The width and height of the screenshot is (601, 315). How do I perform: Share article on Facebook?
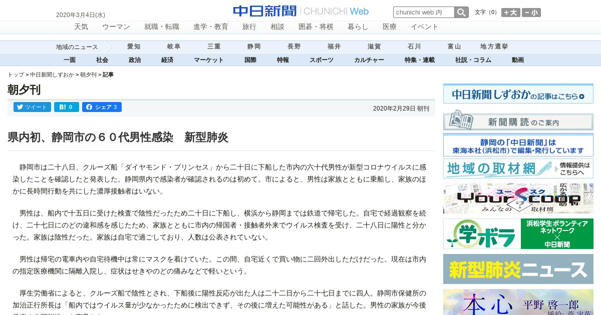[x=102, y=107]
